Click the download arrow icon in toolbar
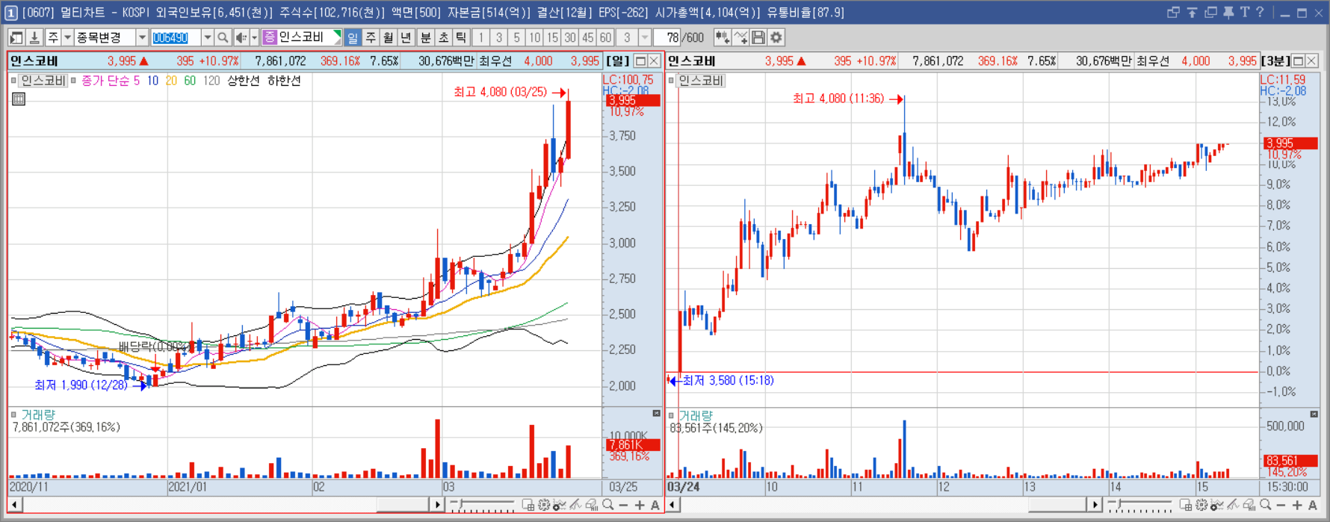This screenshot has height=522, width=1330. [34, 37]
